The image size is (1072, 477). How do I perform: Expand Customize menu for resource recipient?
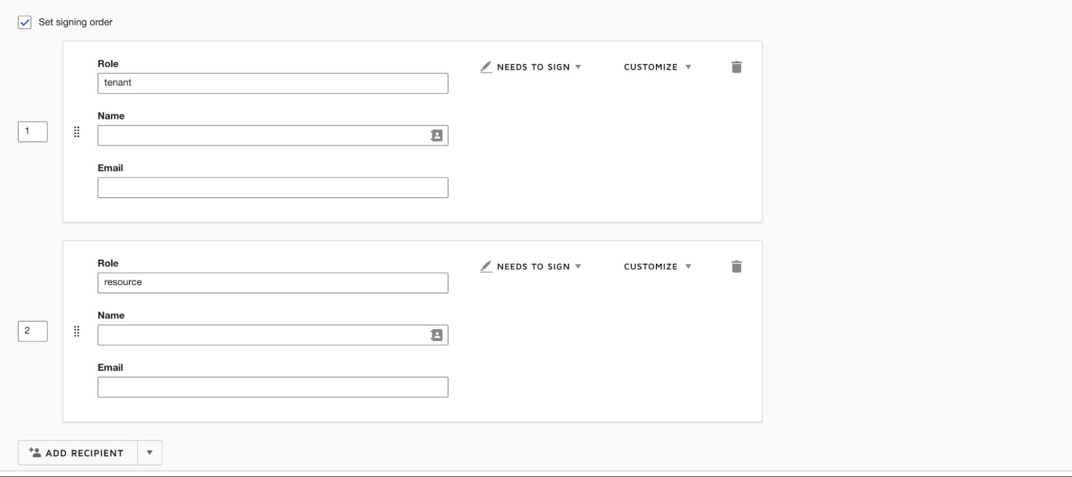tap(657, 266)
